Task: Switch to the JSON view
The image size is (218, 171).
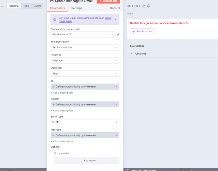Action: tap(37, 6)
